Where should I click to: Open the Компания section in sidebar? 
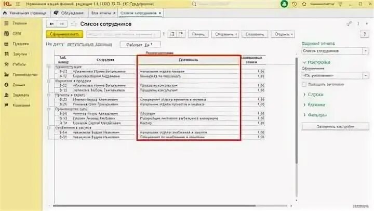click(x=17, y=105)
